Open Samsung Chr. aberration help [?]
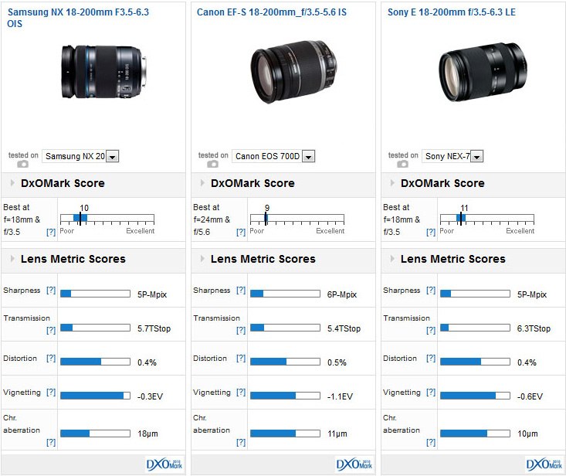The width and height of the screenshot is (566, 476). tap(51, 443)
